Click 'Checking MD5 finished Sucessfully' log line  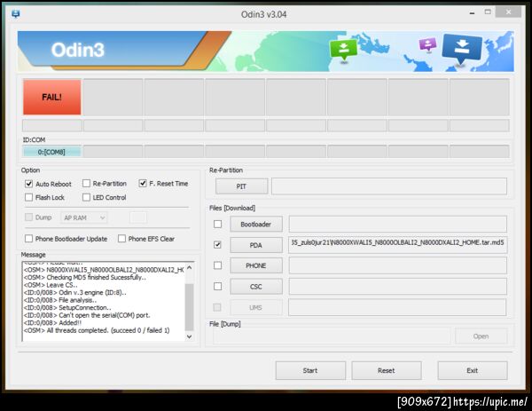click(x=85, y=278)
